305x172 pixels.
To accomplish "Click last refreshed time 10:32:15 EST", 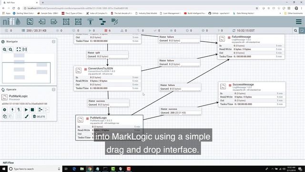I will (244, 31).
